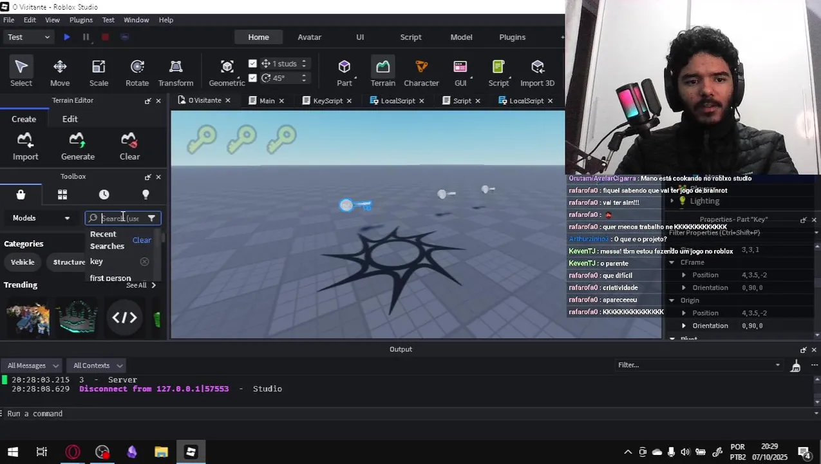Open the Models category dropdown
The image size is (821, 464).
(41, 218)
